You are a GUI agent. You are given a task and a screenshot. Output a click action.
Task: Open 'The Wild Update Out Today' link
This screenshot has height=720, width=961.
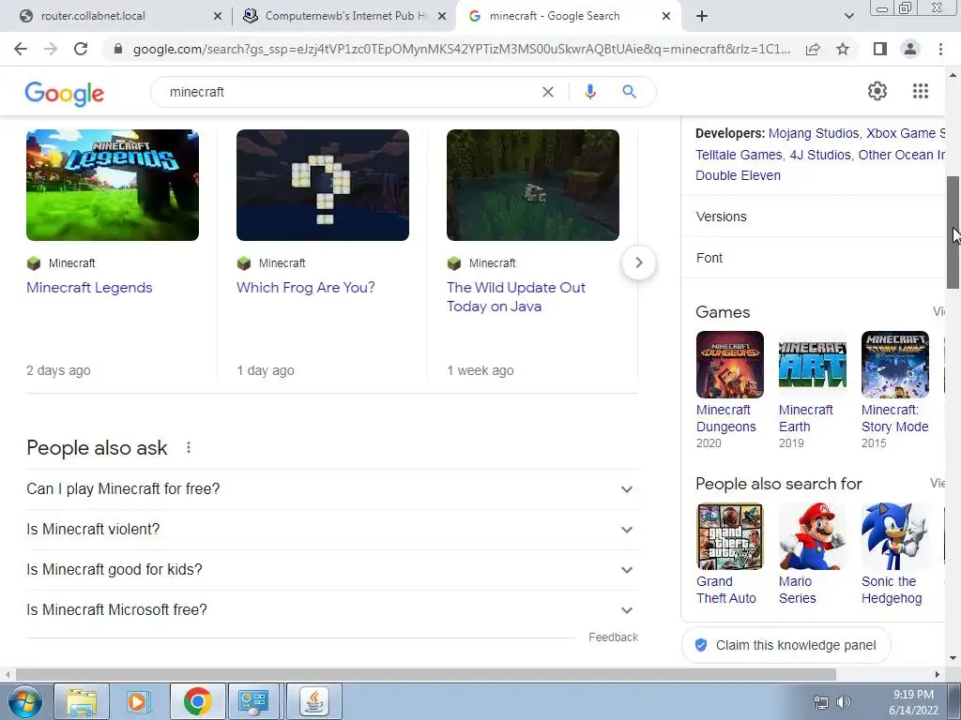pyautogui.click(x=516, y=297)
